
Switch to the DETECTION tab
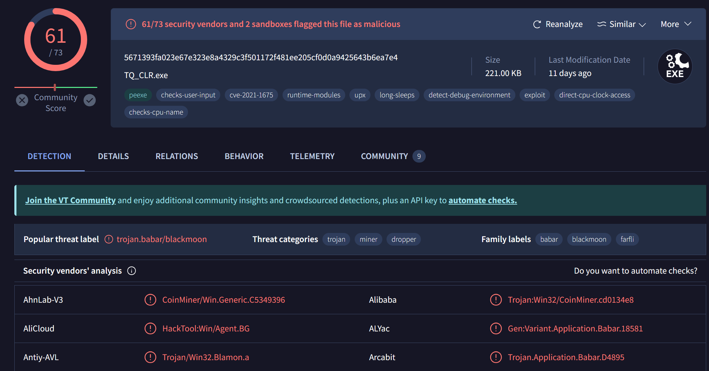coord(49,156)
